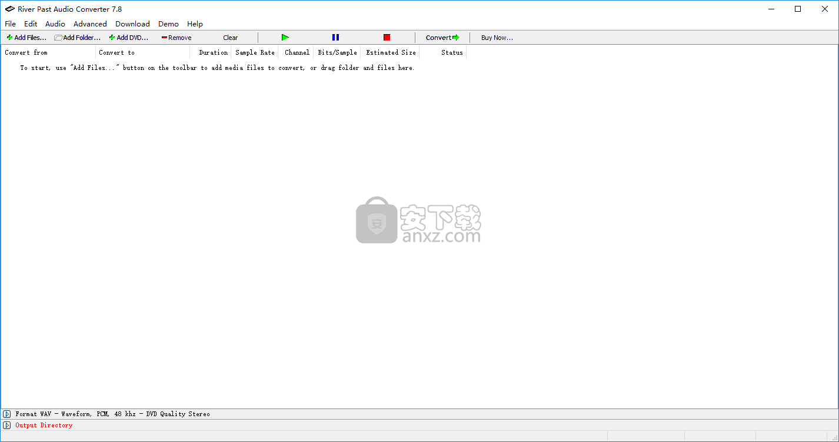
Task: Click the red Output Directory label
Action: pos(44,426)
